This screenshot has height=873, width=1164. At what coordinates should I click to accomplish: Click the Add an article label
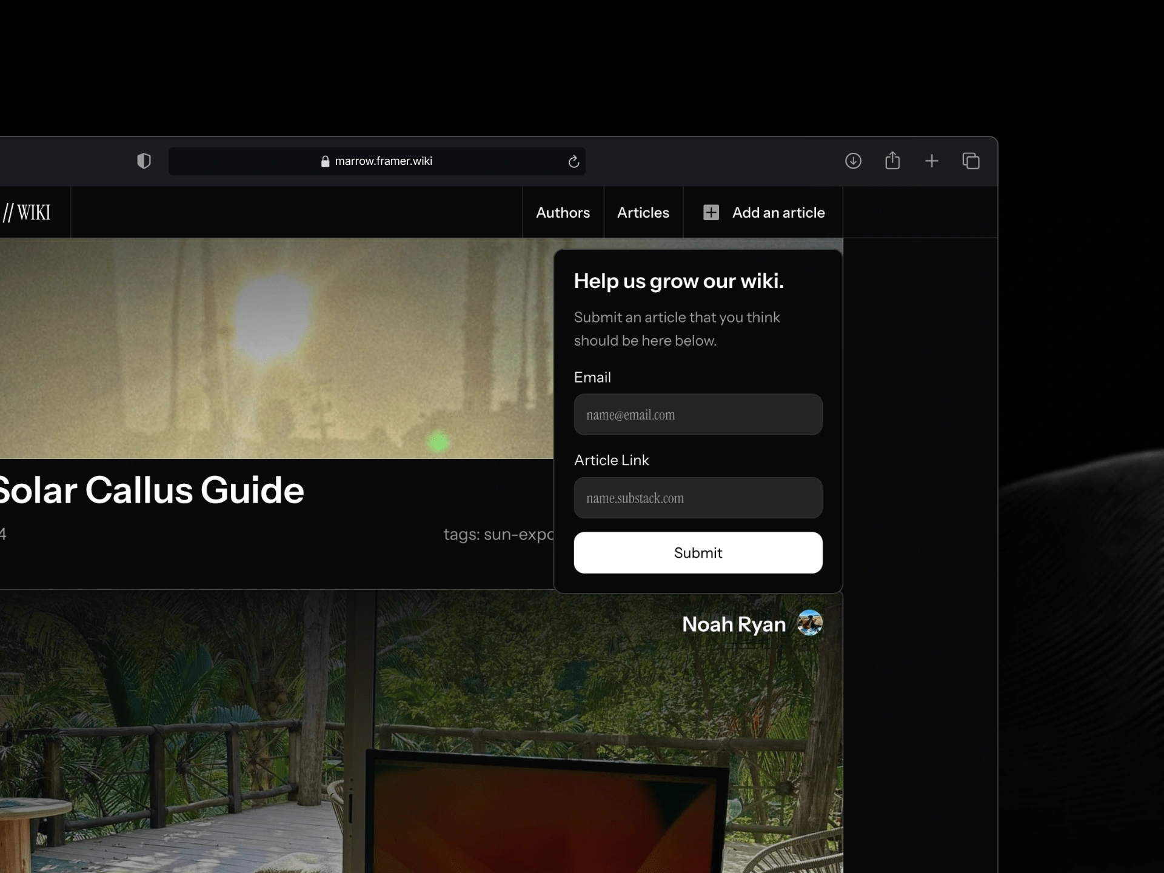pos(778,212)
